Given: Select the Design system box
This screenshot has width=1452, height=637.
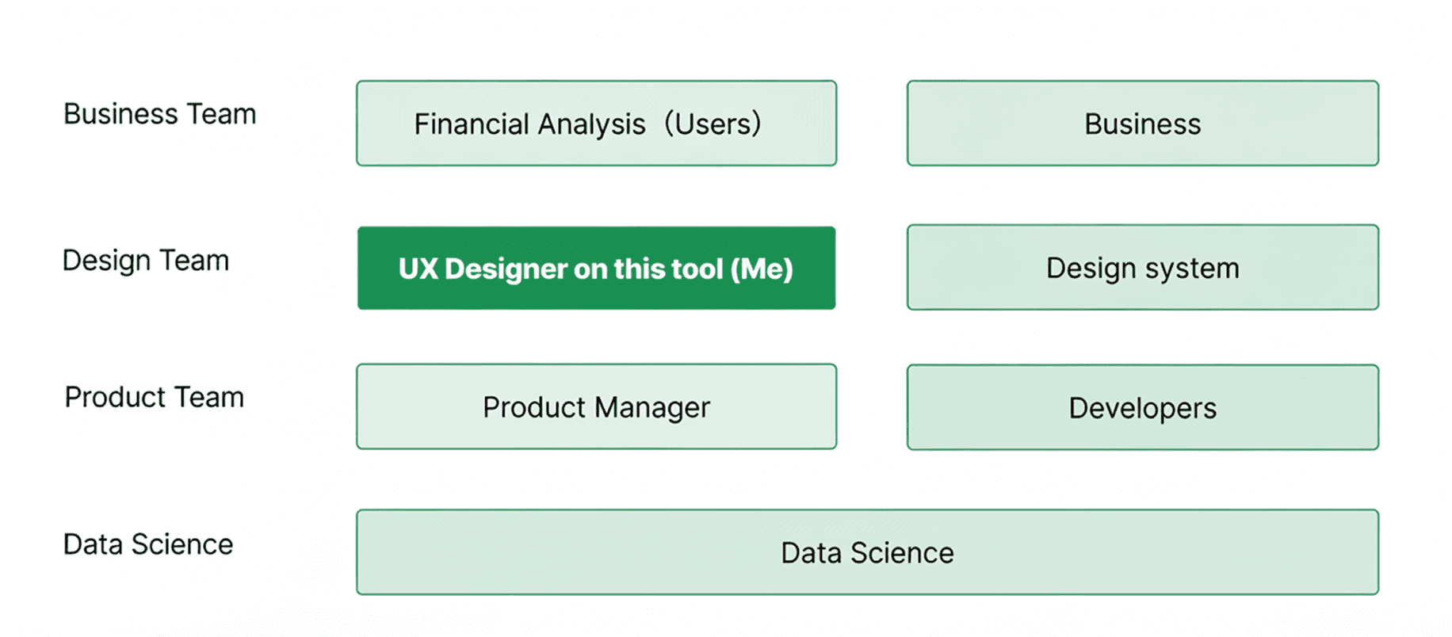Looking at the screenshot, I should [1142, 267].
